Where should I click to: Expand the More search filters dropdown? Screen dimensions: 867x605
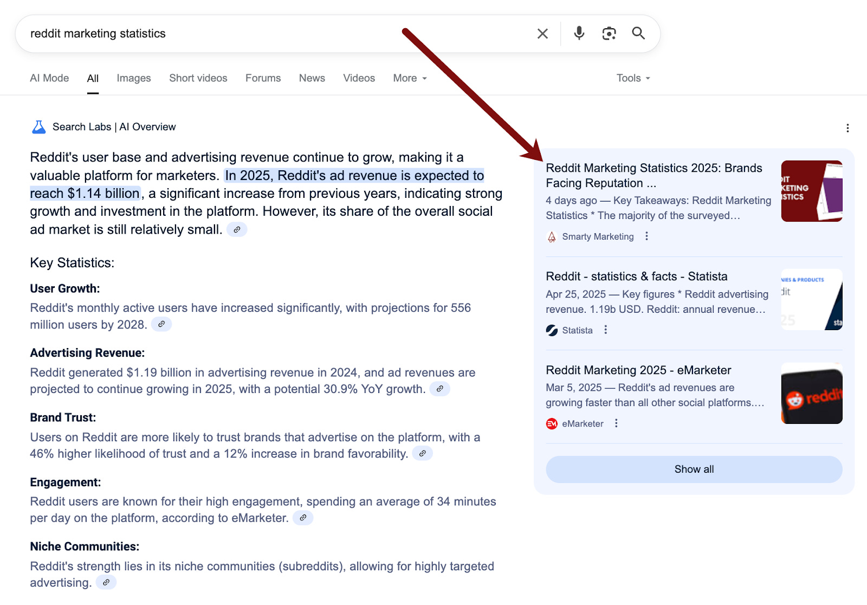click(x=410, y=78)
